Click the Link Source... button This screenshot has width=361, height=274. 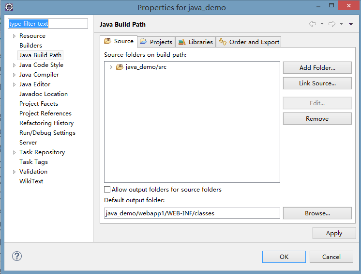tap(317, 83)
